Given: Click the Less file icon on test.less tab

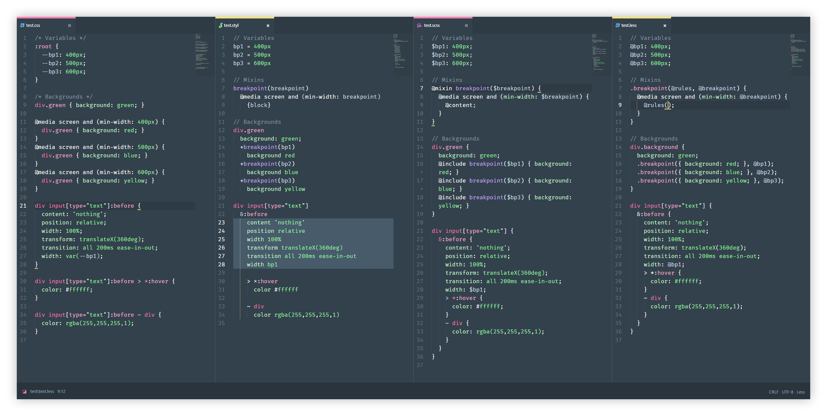Looking at the screenshot, I should point(618,25).
